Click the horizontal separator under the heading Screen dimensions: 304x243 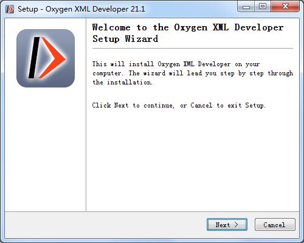tap(193, 49)
